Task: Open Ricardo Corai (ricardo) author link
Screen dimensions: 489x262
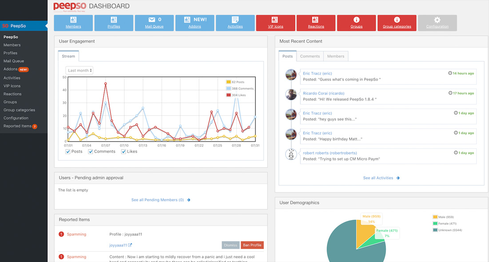Action: [x=323, y=93]
